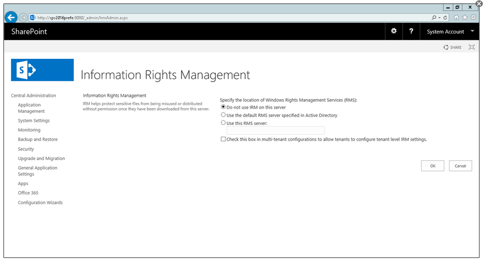Go to System Settings section
483x261 pixels.
(x=33, y=121)
